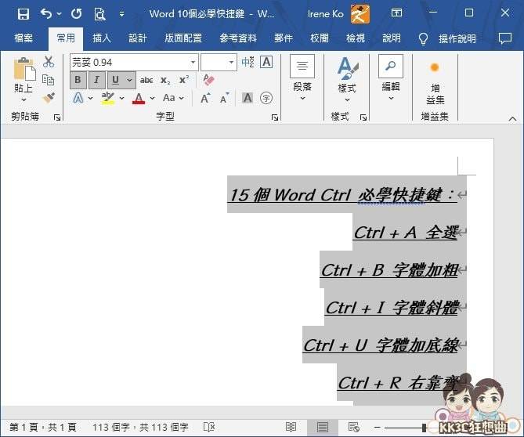Image resolution: width=524 pixels, height=437 pixels.
Task: Expand the font size dropdown
Action: 231,63
